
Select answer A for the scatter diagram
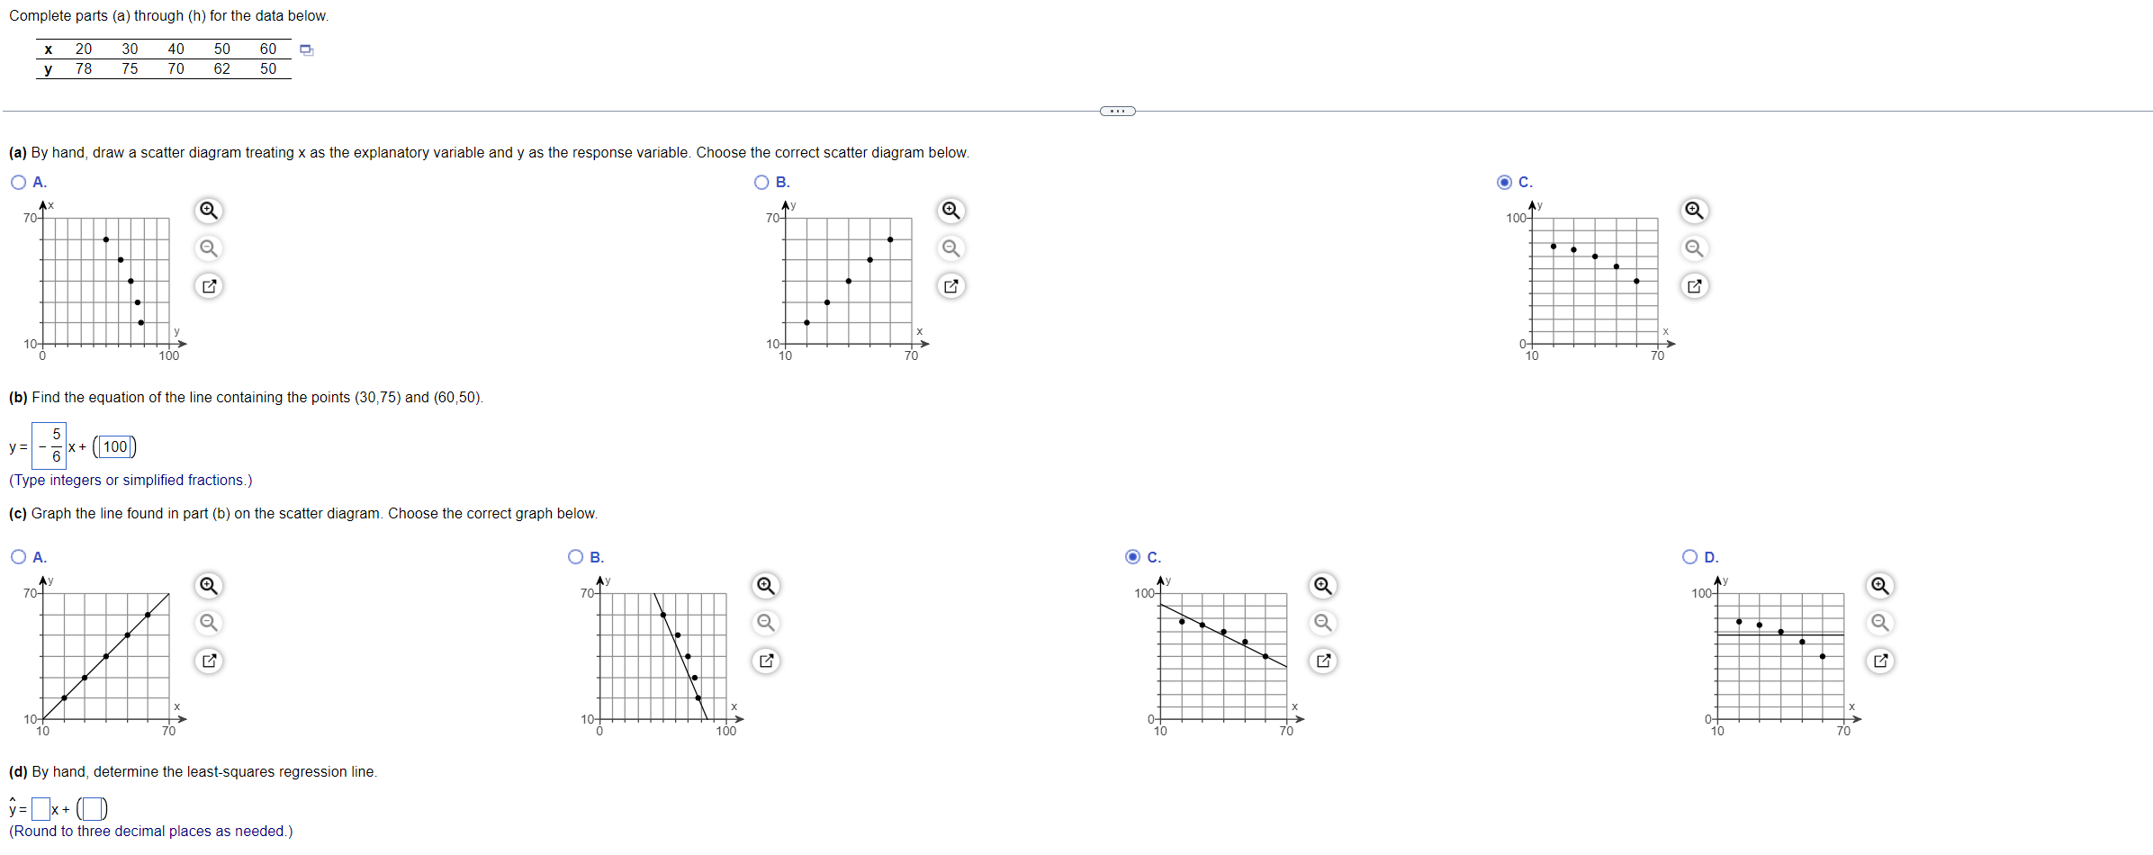(x=18, y=182)
